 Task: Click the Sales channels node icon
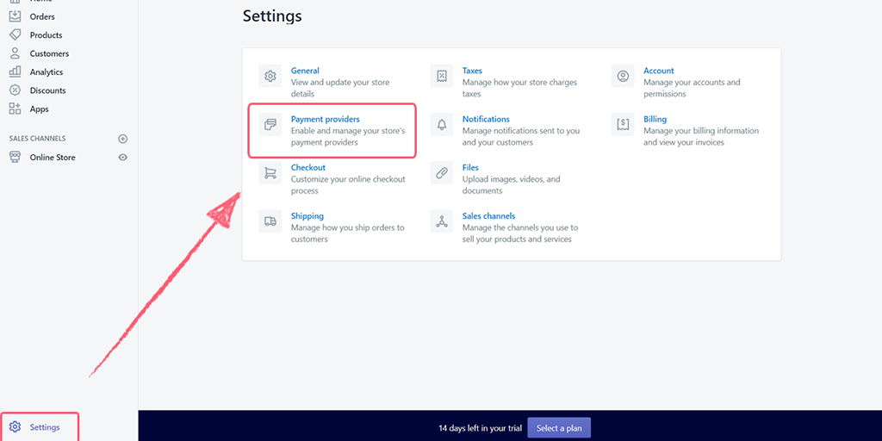(442, 221)
